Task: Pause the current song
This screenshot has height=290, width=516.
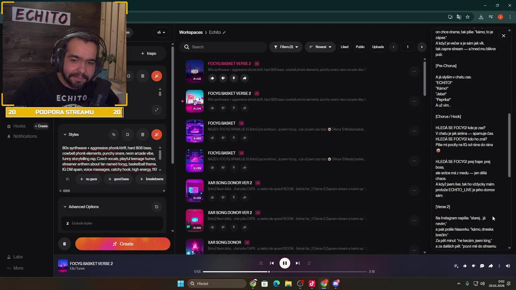Action: (285, 263)
